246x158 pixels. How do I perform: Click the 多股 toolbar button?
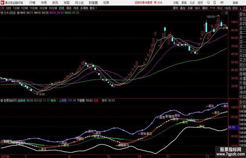point(190,8)
